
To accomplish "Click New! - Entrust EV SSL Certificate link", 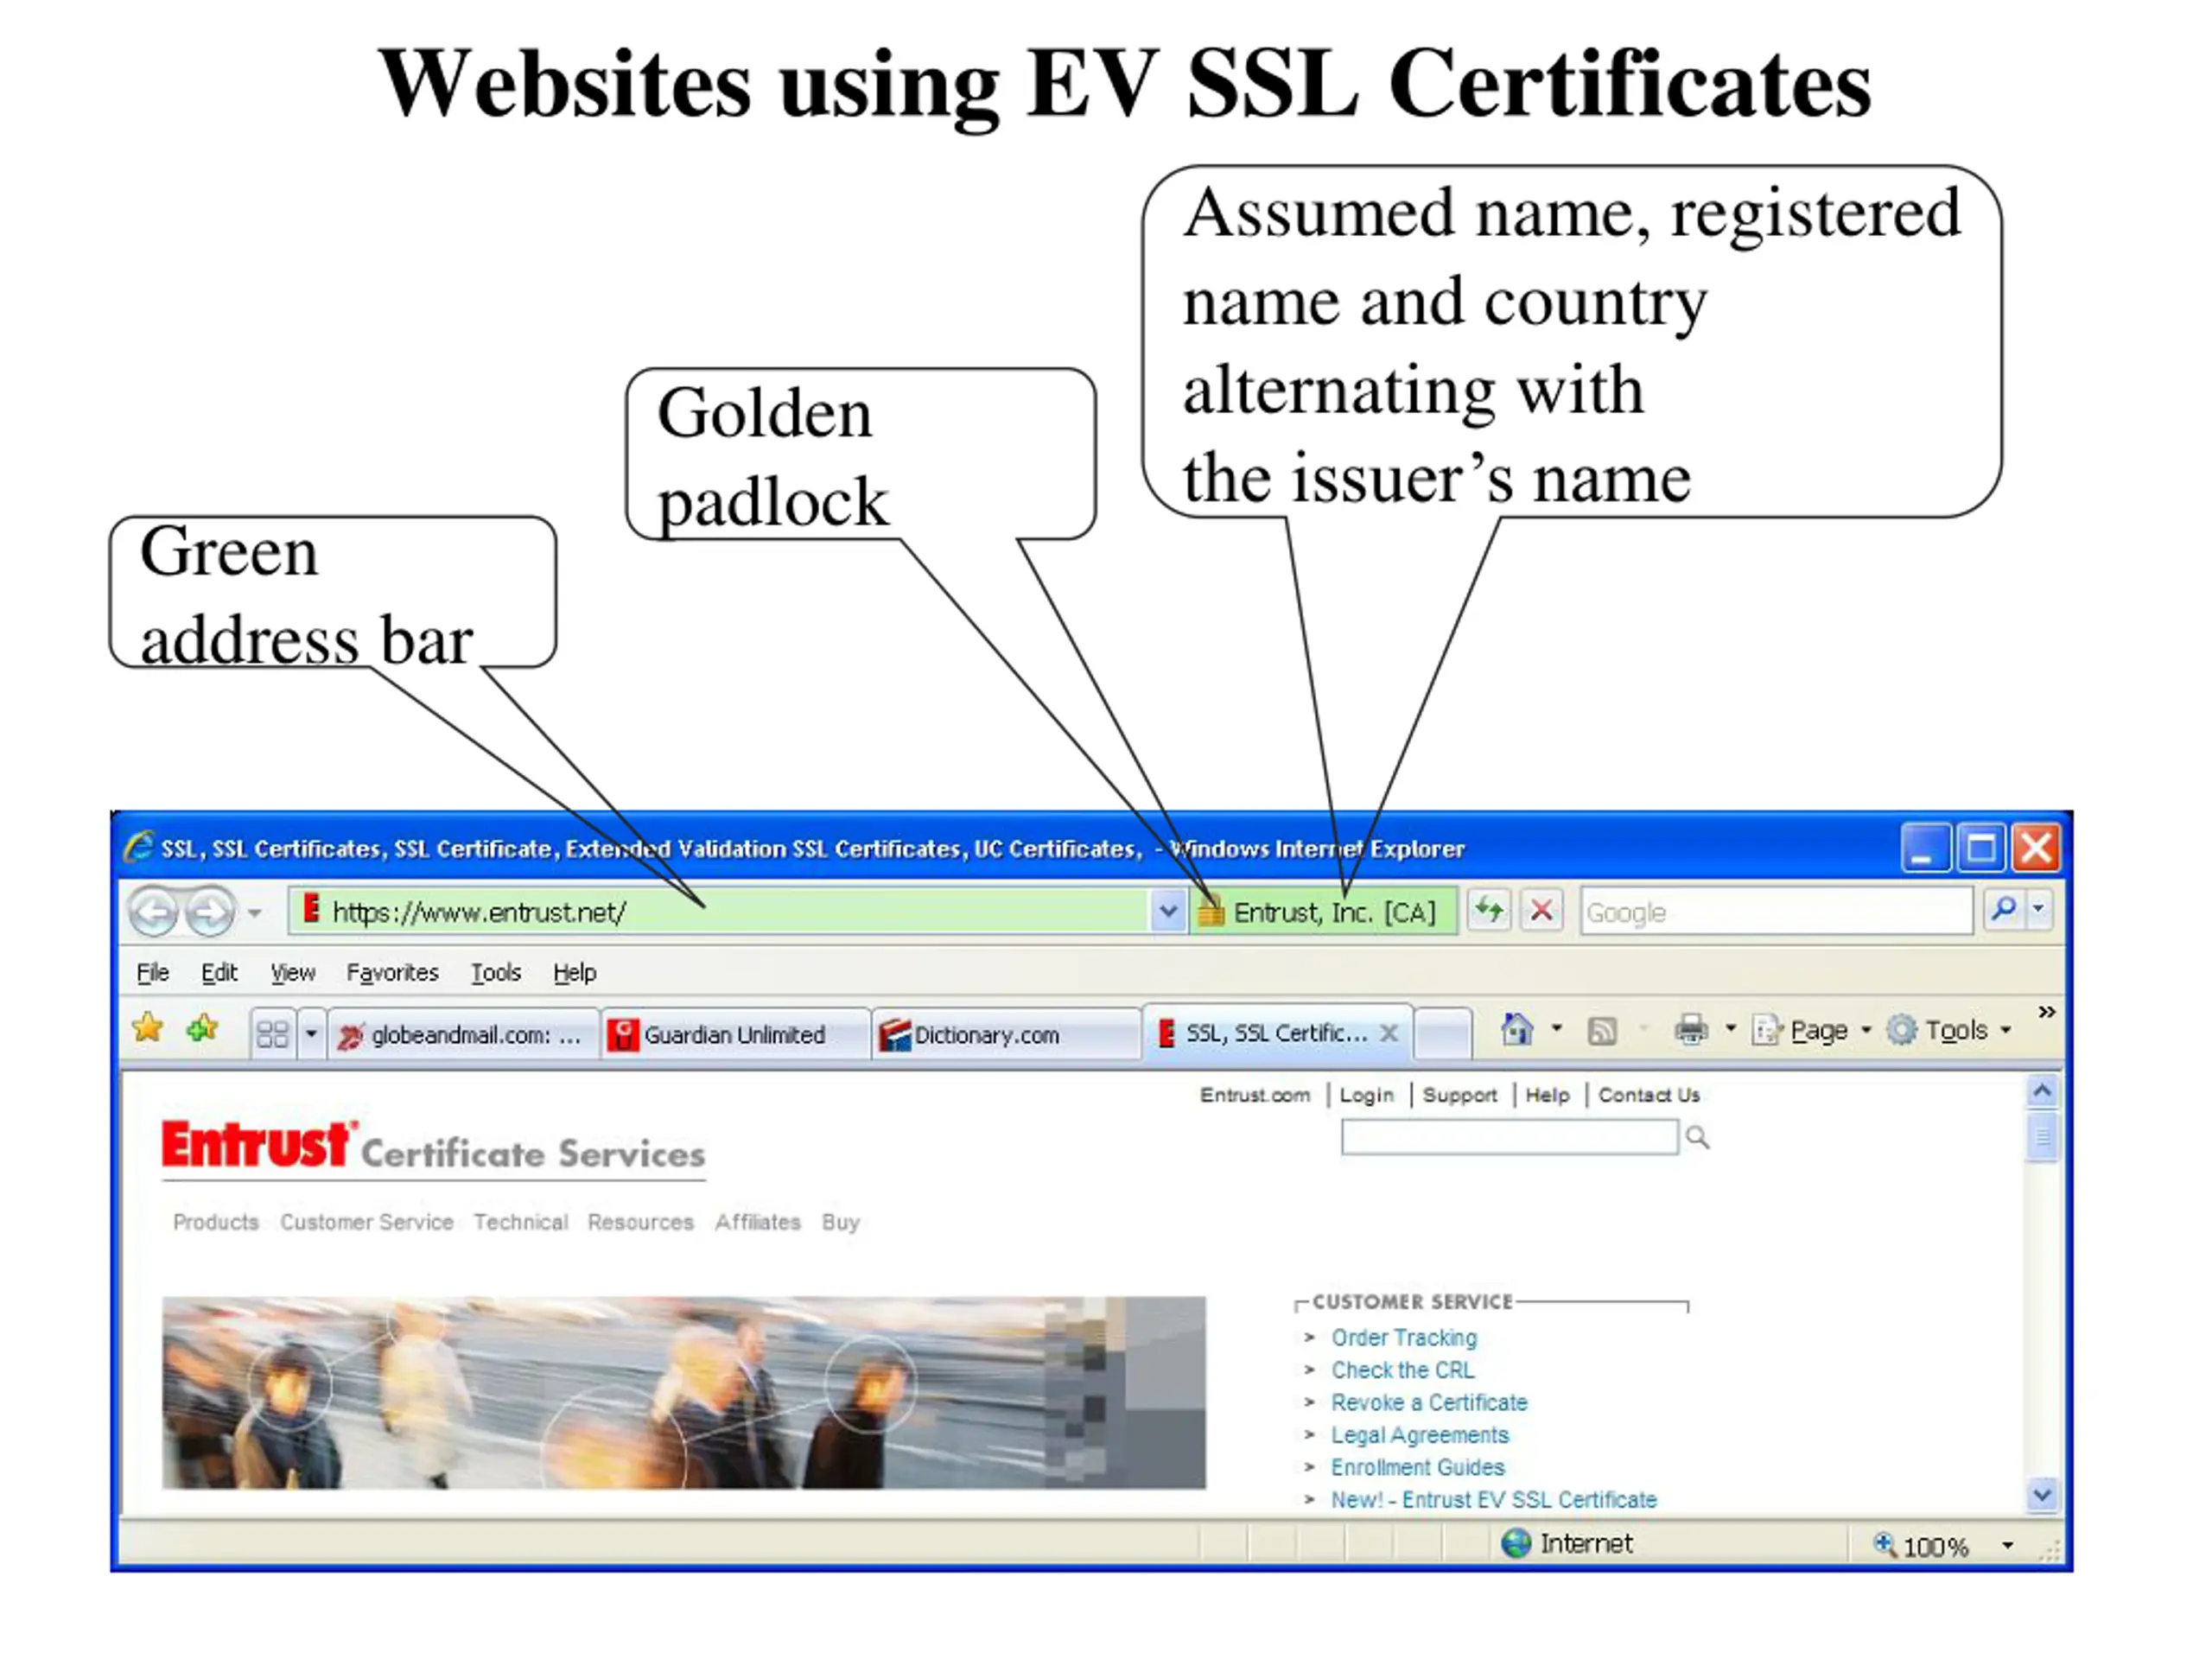I will (1493, 1500).
